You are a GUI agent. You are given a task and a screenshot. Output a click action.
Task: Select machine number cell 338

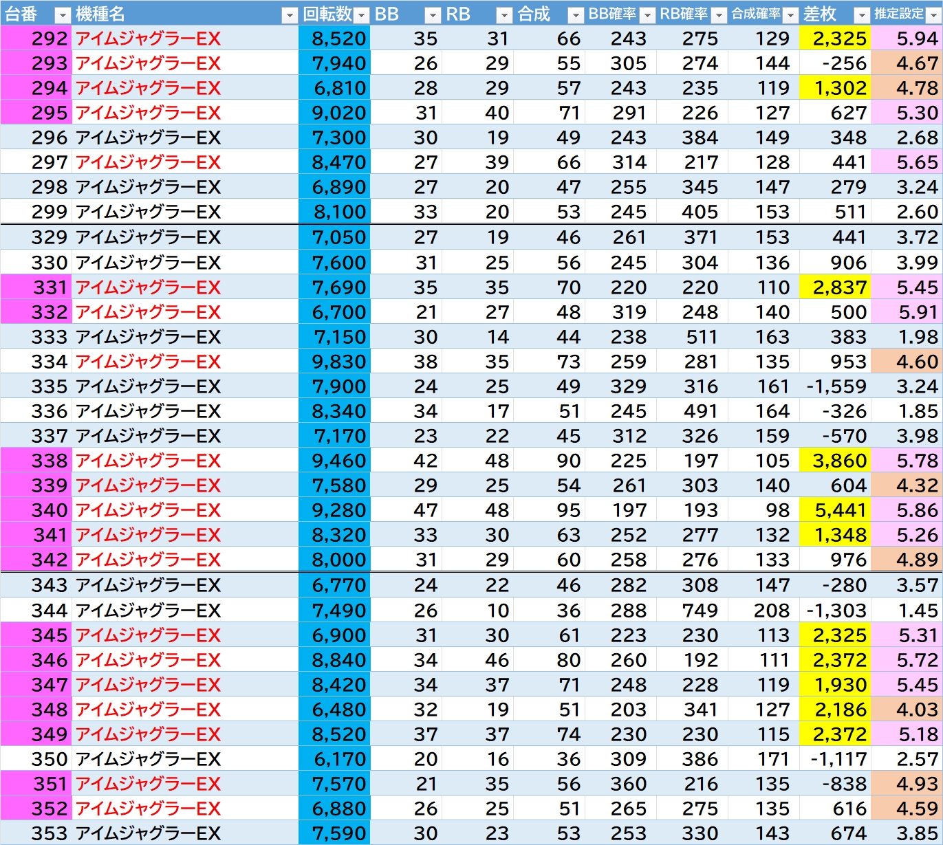(36, 461)
